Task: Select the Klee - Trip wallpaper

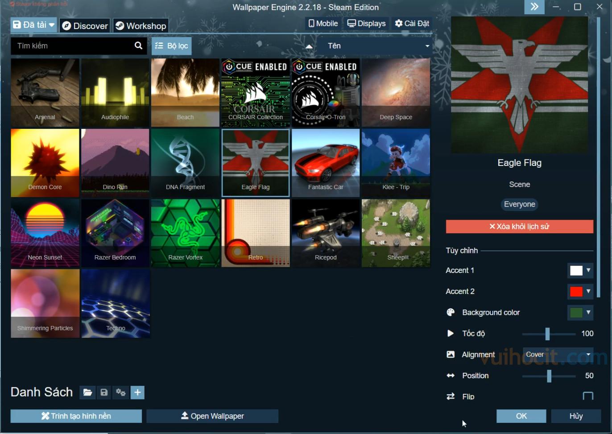Action: coord(396,163)
